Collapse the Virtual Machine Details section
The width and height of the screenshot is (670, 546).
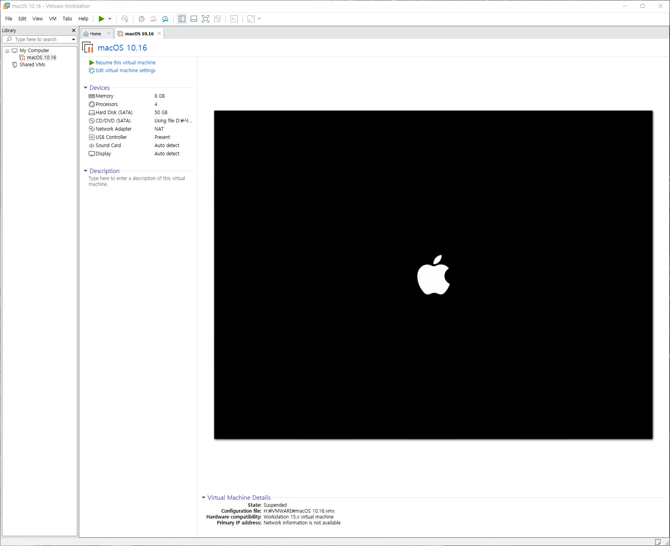point(204,498)
